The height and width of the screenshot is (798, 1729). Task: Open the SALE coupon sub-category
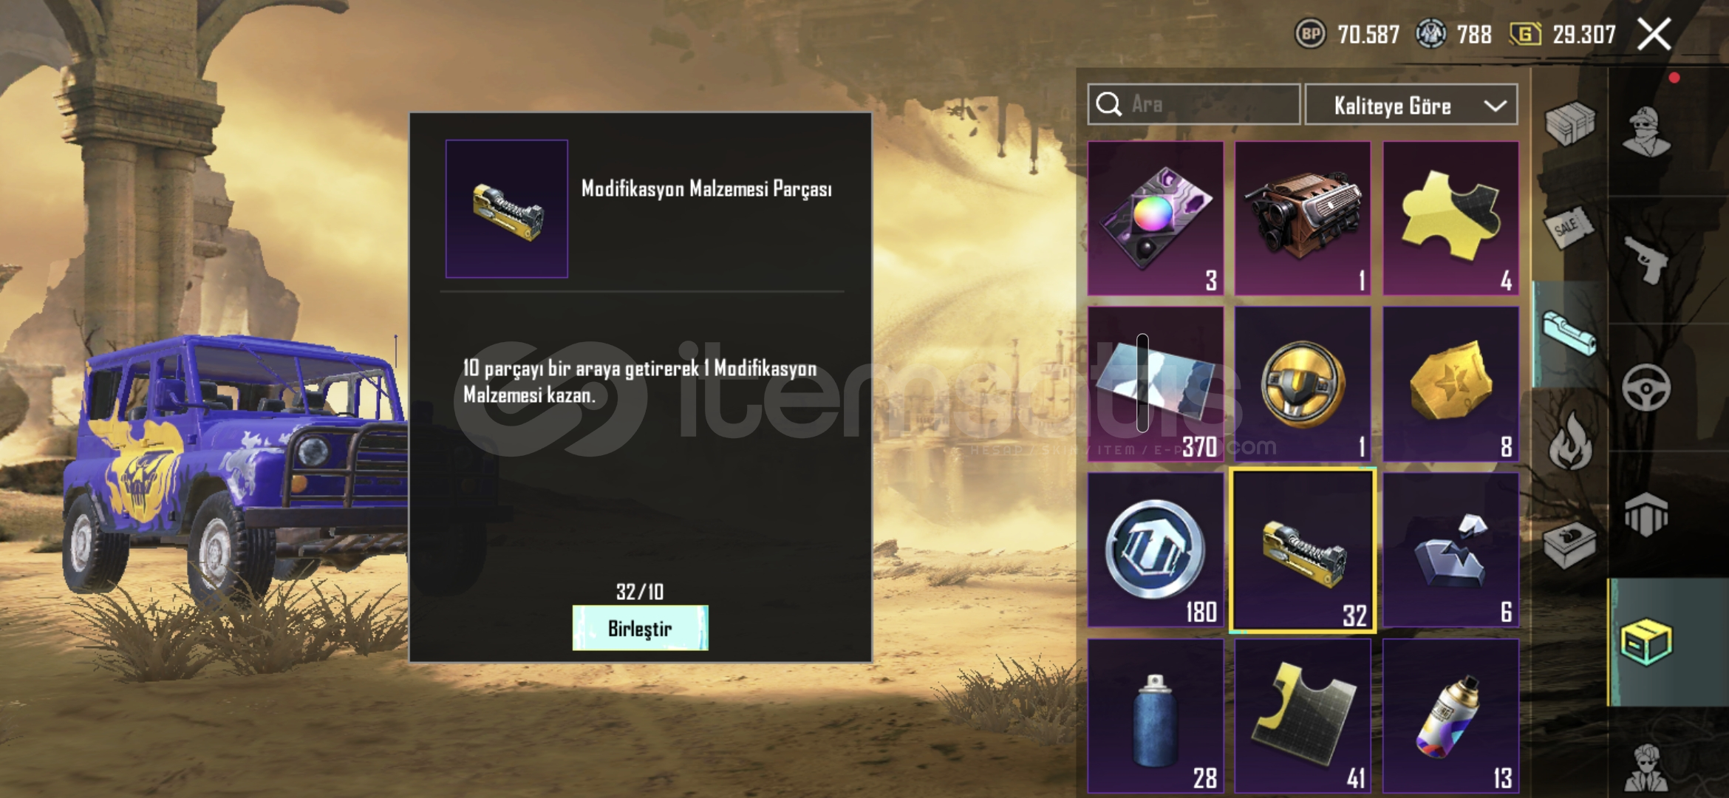[1568, 228]
